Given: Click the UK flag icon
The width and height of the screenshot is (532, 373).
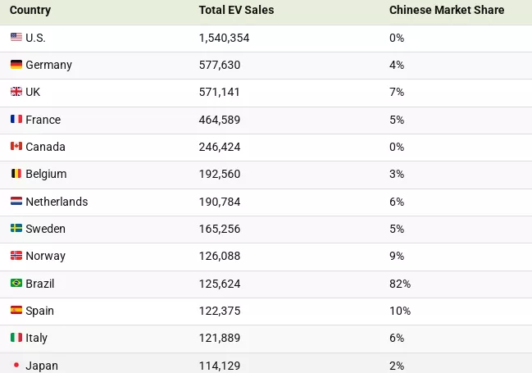Looking at the screenshot, I should 16,92.
